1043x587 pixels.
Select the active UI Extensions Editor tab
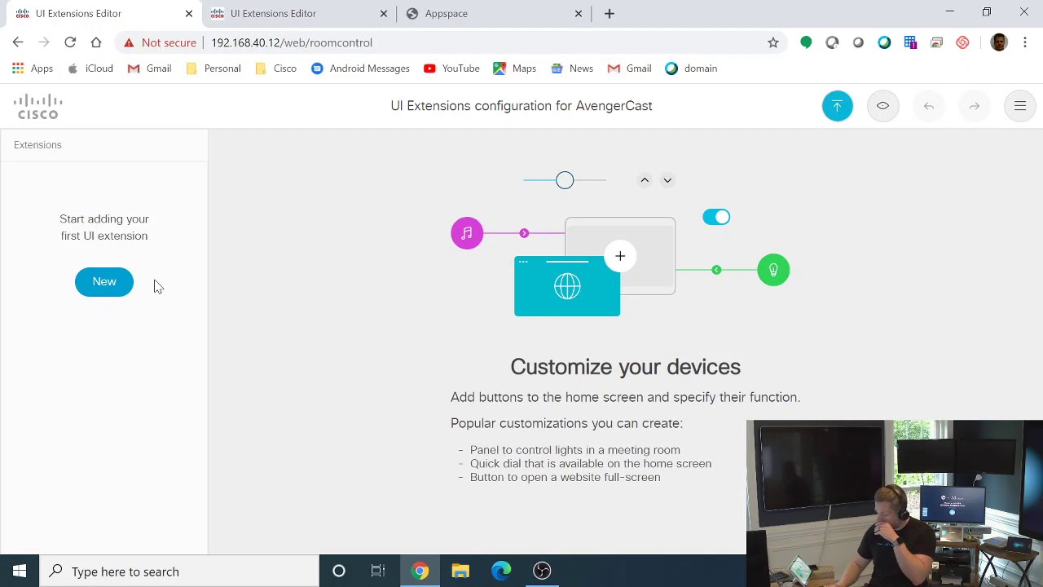click(102, 13)
